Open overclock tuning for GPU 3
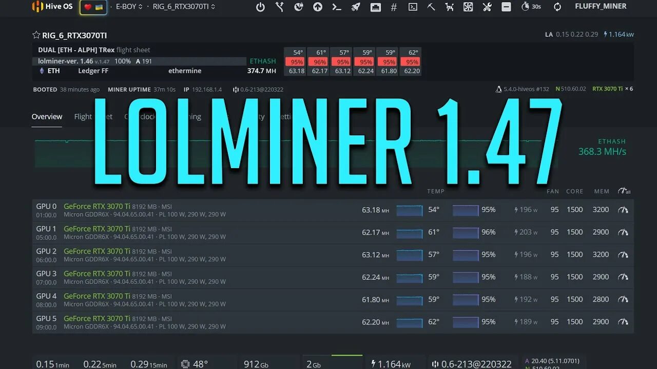 coord(623,277)
